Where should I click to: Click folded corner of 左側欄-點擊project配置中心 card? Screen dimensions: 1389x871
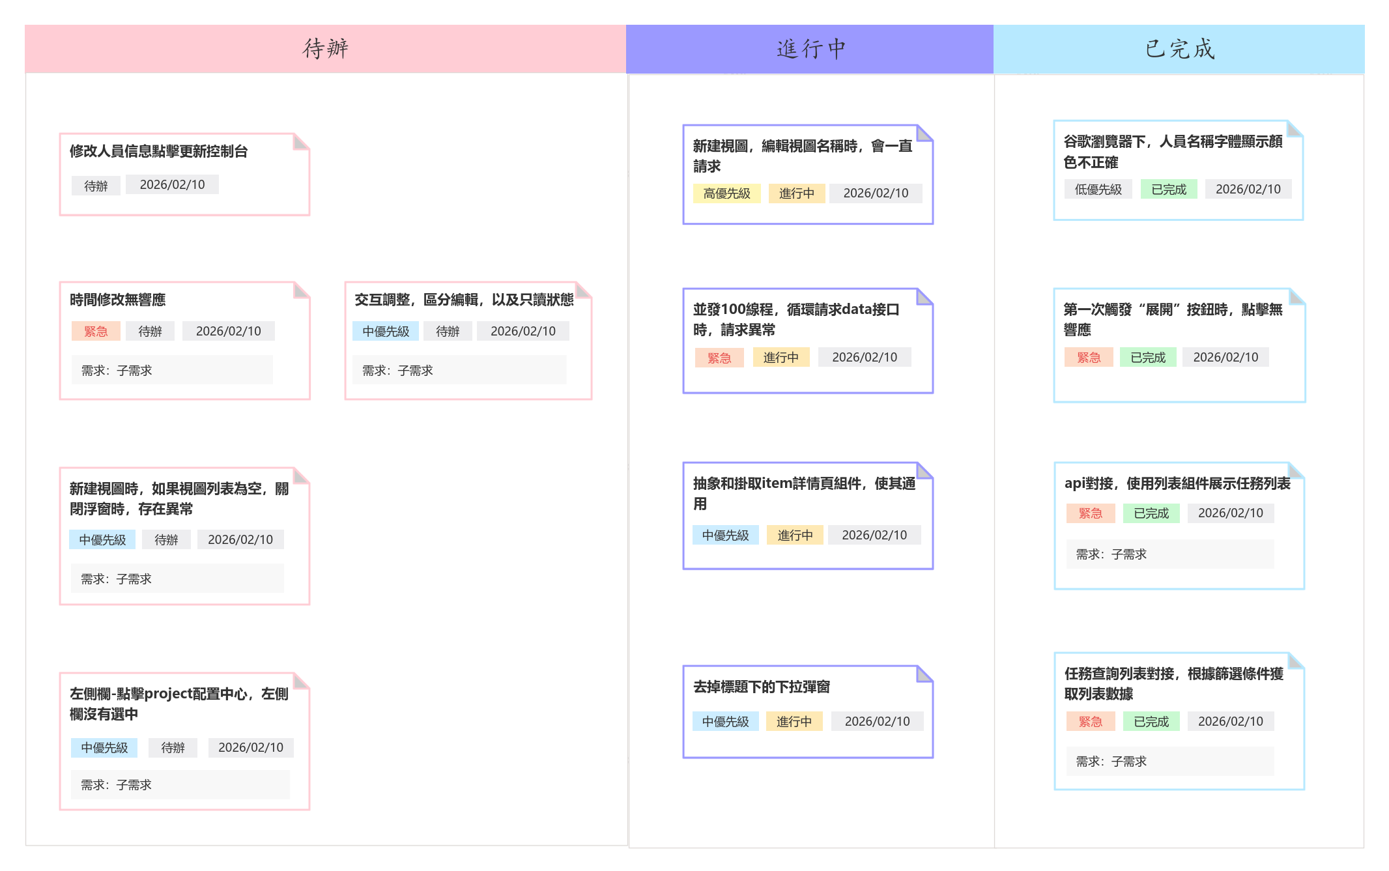[301, 681]
